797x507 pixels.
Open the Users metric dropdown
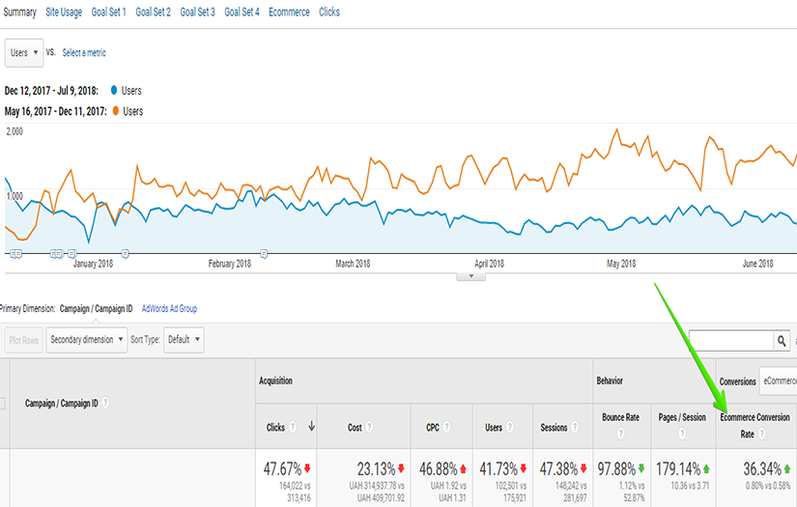click(x=23, y=52)
